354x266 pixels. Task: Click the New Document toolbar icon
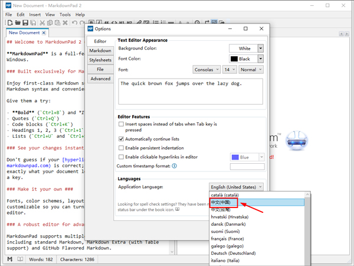[10, 23]
